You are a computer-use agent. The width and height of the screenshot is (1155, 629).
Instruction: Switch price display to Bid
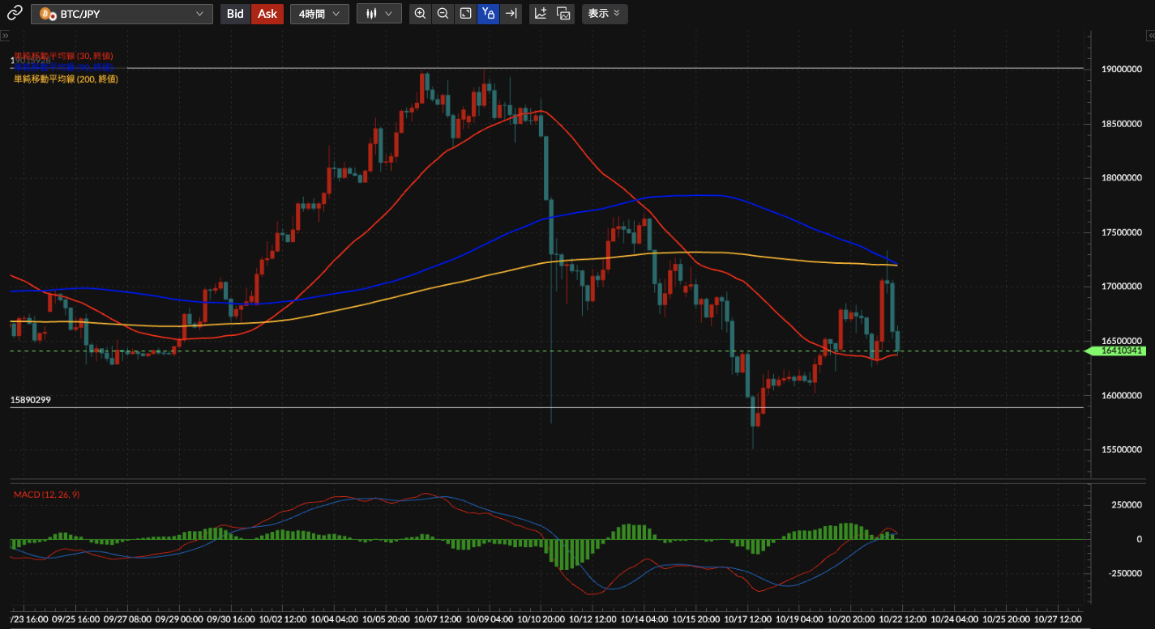pos(235,14)
